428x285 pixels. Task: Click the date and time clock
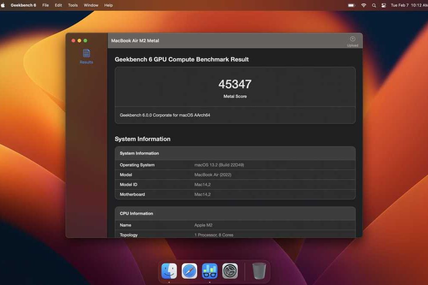click(x=409, y=5)
